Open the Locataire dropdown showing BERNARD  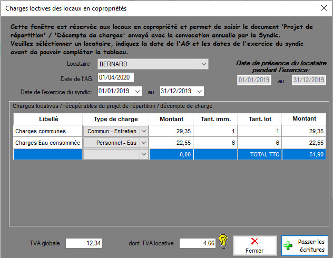click(x=204, y=64)
